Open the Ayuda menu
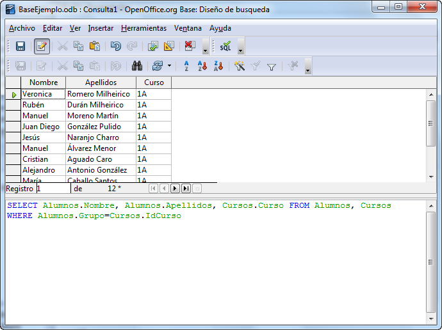442x330 pixels. point(220,28)
